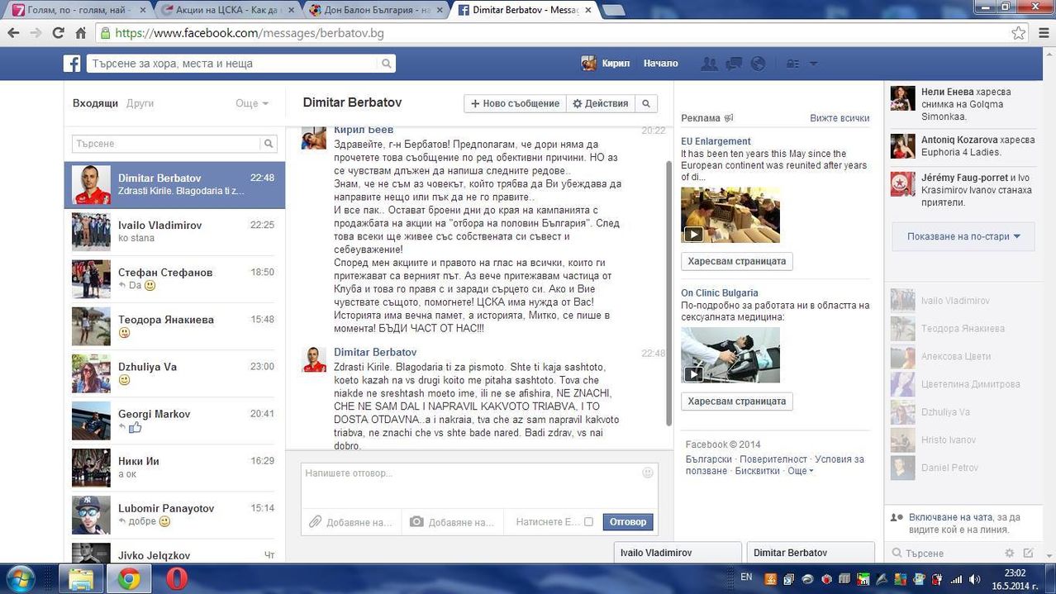Viewport: 1056px width, 594px height.
Task: Expand the Още dropdown in the inbox header
Action: [x=252, y=103]
